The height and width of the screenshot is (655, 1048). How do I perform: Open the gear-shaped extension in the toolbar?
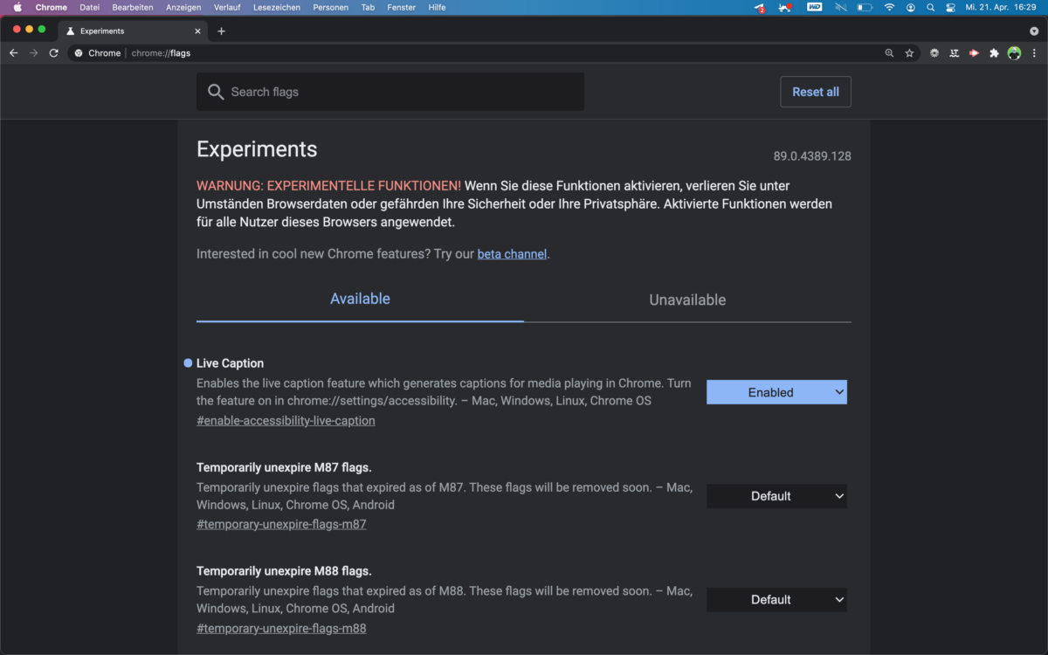934,53
